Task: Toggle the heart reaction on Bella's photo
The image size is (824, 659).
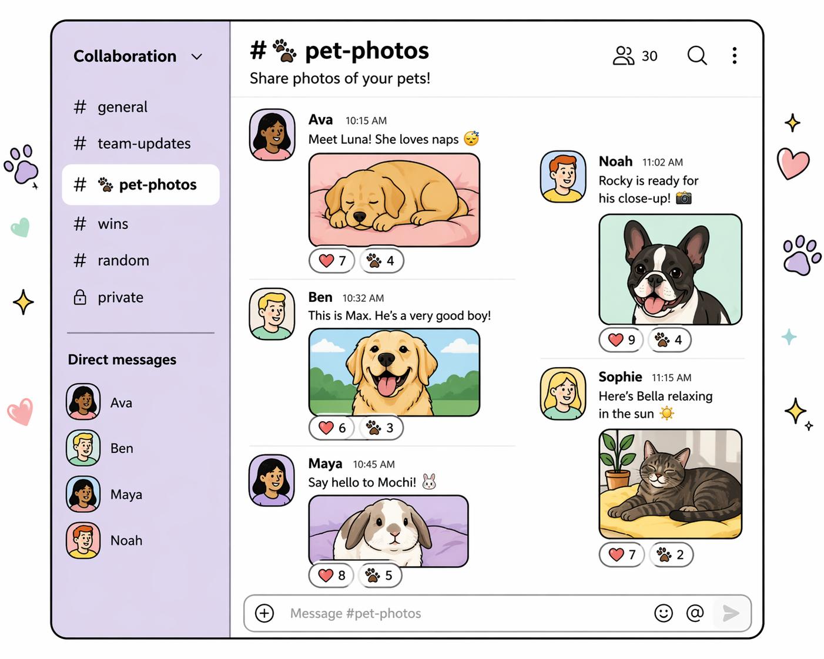Action: [621, 554]
